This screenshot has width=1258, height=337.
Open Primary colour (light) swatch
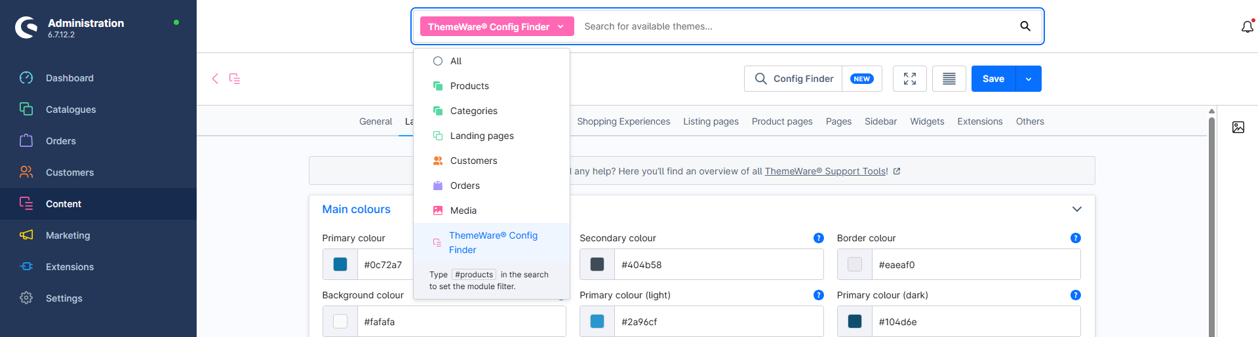coord(597,321)
